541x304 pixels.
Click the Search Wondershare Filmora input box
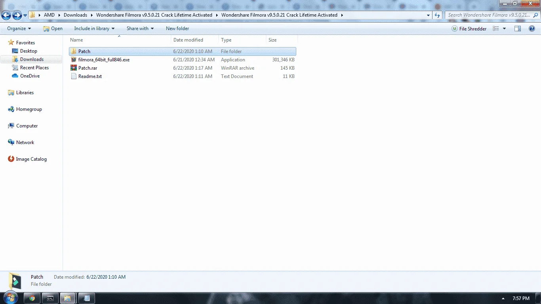(489, 15)
